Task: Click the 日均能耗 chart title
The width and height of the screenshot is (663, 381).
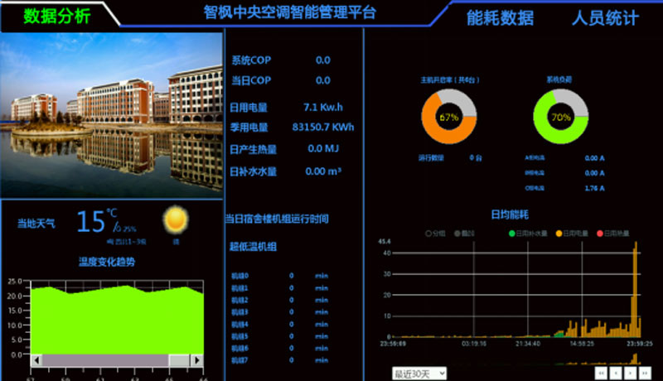Action: click(510, 215)
